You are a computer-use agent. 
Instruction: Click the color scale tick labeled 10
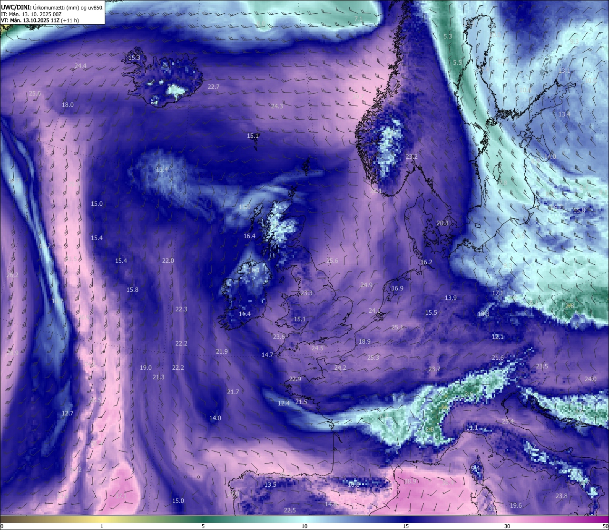point(304,526)
